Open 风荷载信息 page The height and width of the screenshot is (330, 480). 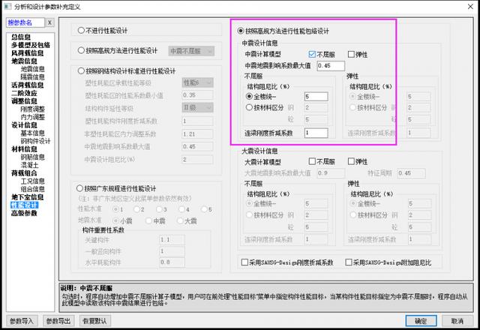tap(27, 53)
